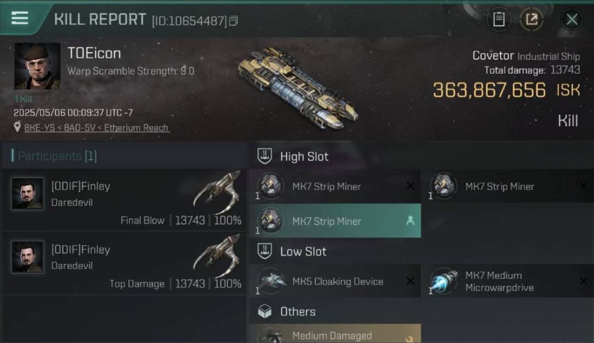The height and width of the screenshot is (343, 594).
Task: Click the X beside Medium Microwarpdrive
Action: [x=583, y=281]
